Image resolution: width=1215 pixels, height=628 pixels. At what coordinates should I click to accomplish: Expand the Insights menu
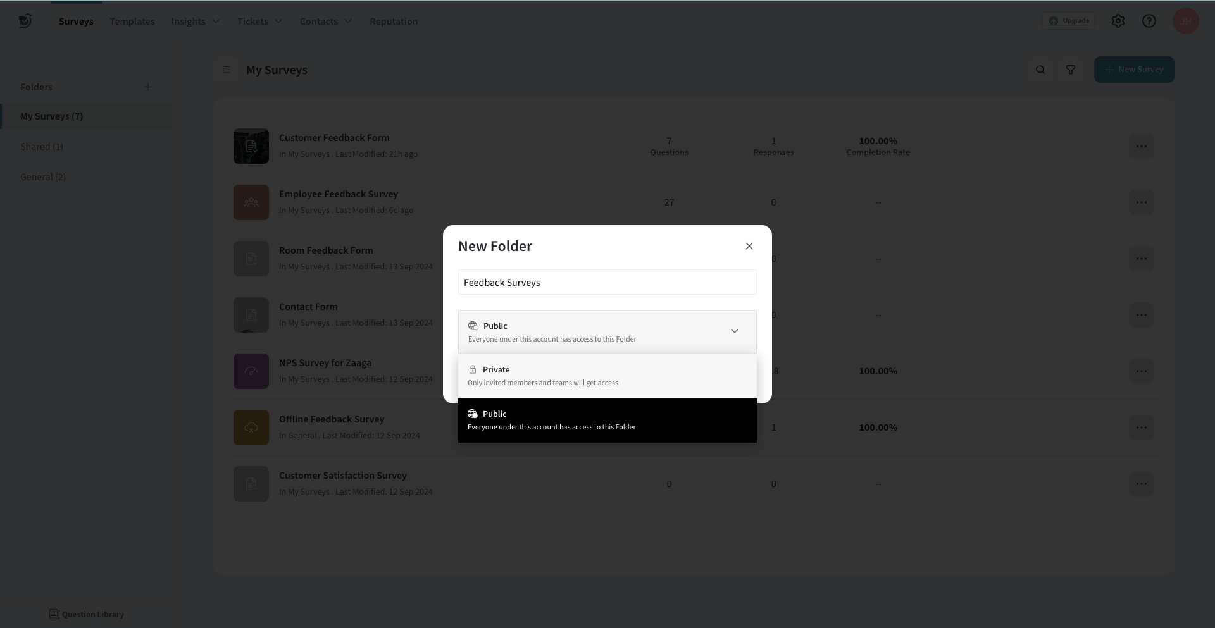[195, 22]
